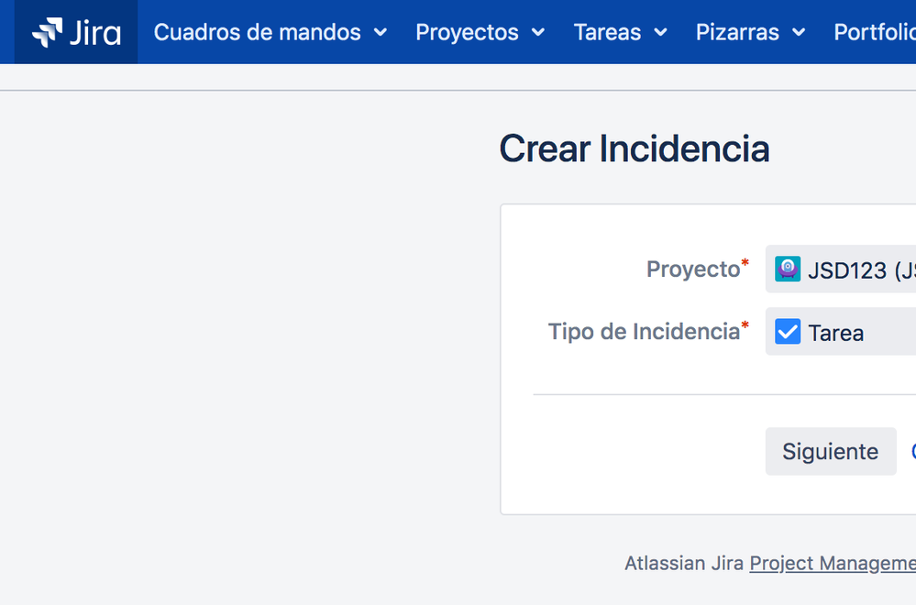
Task: Click the Tarea issue type icon
Action: pyautogui.click(x=788, y=331)
